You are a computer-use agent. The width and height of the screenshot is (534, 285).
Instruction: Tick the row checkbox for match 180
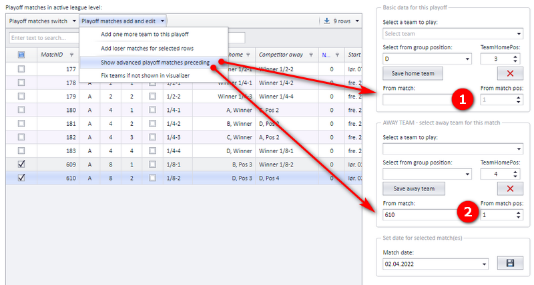[21, 110]
